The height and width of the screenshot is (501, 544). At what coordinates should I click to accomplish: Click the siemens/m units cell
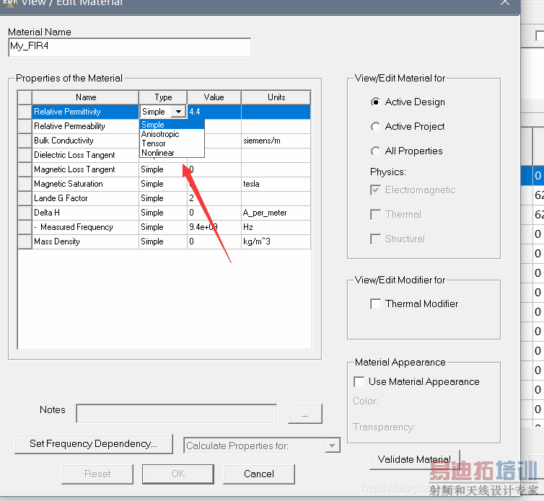pos(276,141)
